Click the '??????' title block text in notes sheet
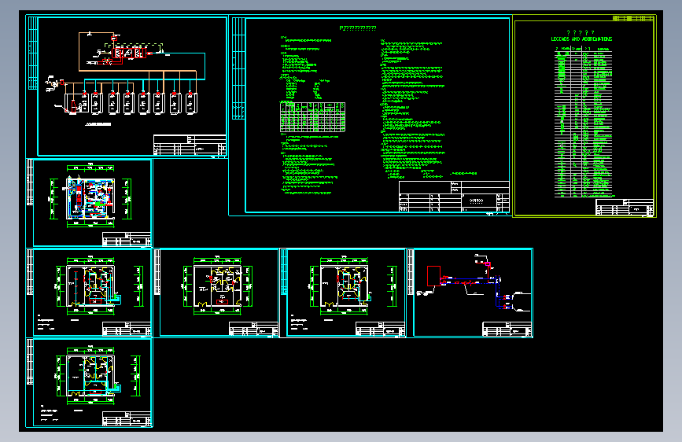This screenshot has height=442, width=682. [x=476, y=201]
